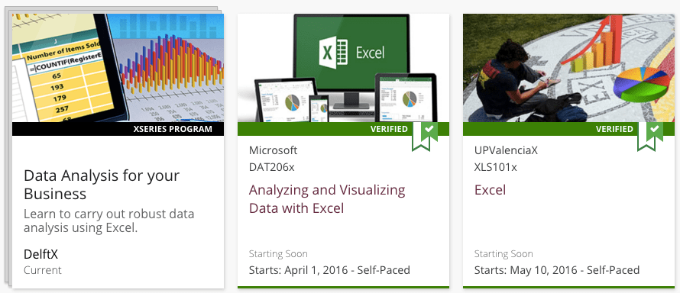Open the Data Analysis for your Business thumbnail
Screen dimensions: 680x293
coord(118,68)
